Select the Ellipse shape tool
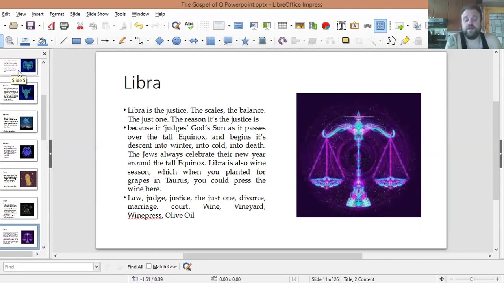The image size is (504, 283). [89, 41]
